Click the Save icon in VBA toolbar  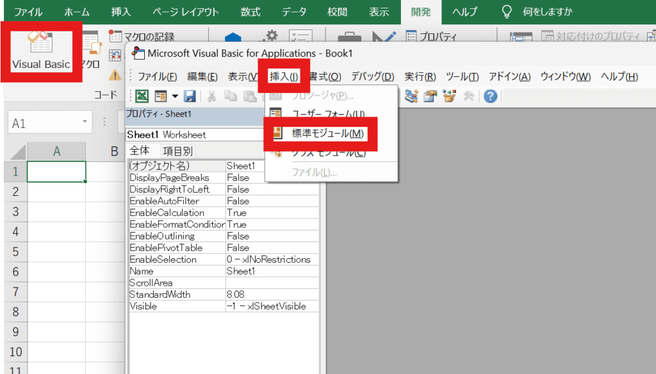tap(190, 96)
